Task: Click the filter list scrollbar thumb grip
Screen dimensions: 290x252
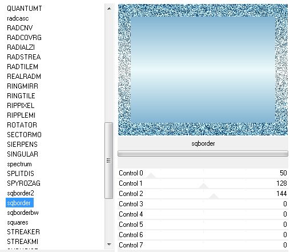Action: (x=108, y=161)
